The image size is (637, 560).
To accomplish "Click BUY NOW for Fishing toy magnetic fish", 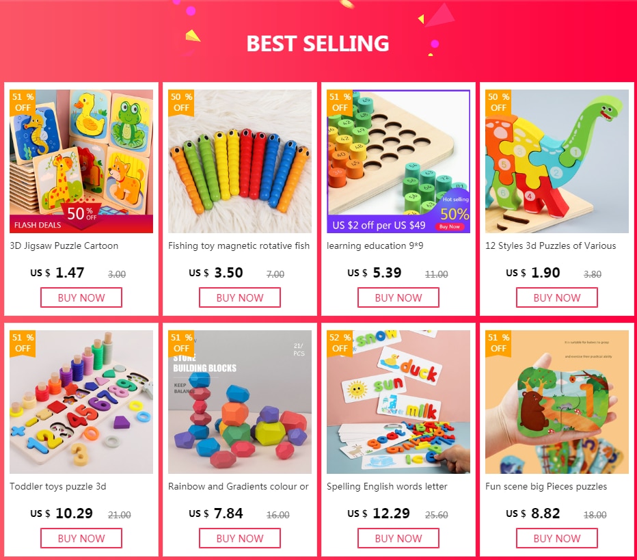I will click(240, 297).
